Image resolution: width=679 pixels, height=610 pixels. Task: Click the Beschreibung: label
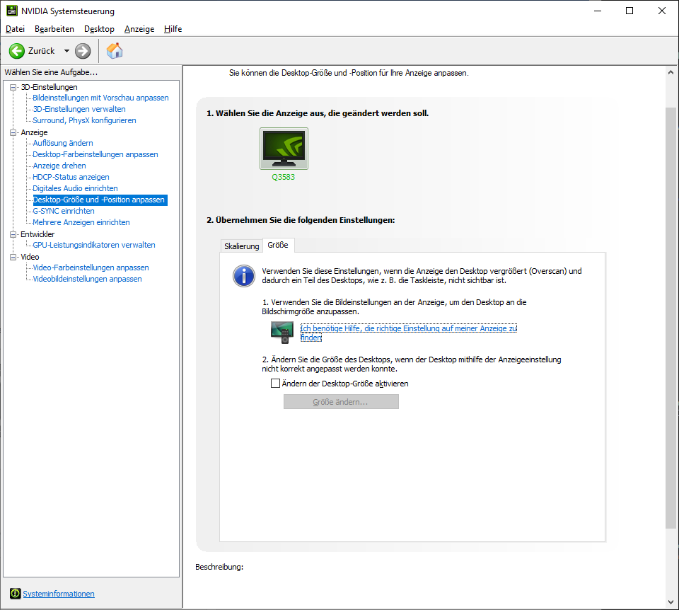(219, 567)
